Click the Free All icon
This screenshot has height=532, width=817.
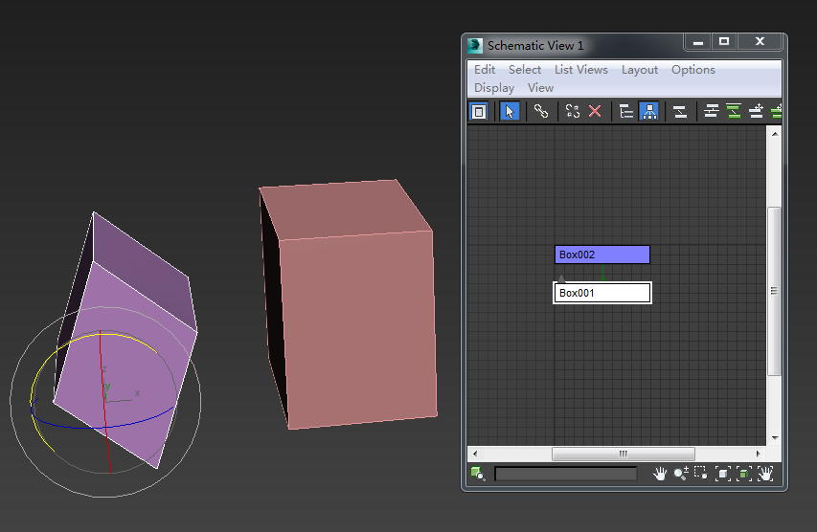pyautogui.click(x=756, y=111)
